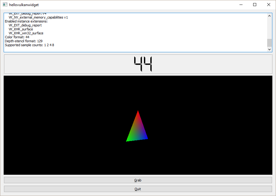This screenshot has width=276, height=196.
Task: Click the hellovulkanwidget application icon in title bar
Action: click(4, 5)
